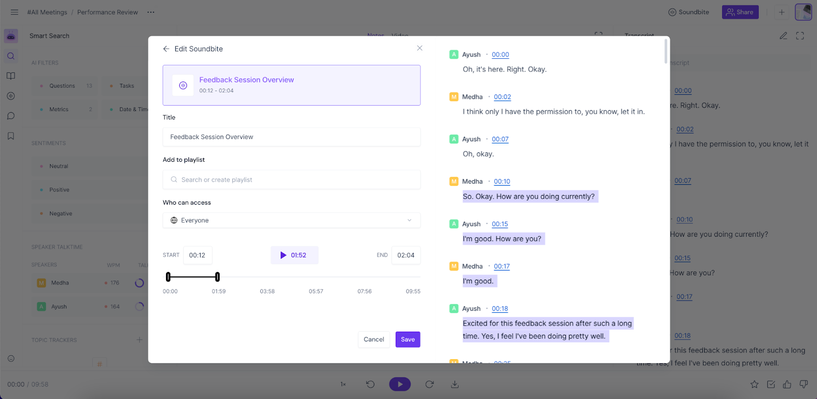
Task: Select the Questions AI filter
Action: pyautogui.click(x=65, y=86)
